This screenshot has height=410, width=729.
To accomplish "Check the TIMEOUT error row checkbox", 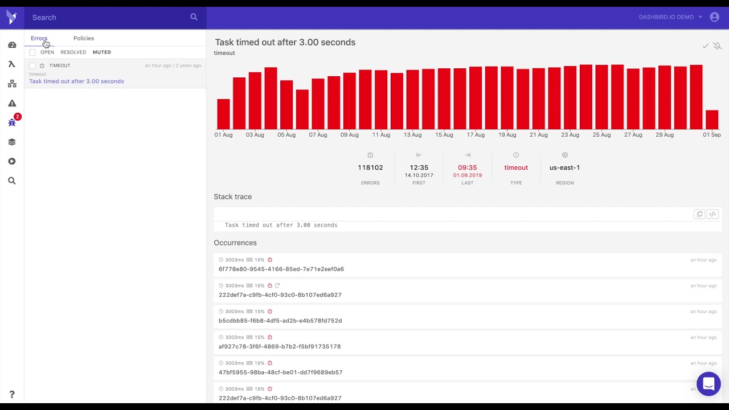I will (x=32, y=66).
